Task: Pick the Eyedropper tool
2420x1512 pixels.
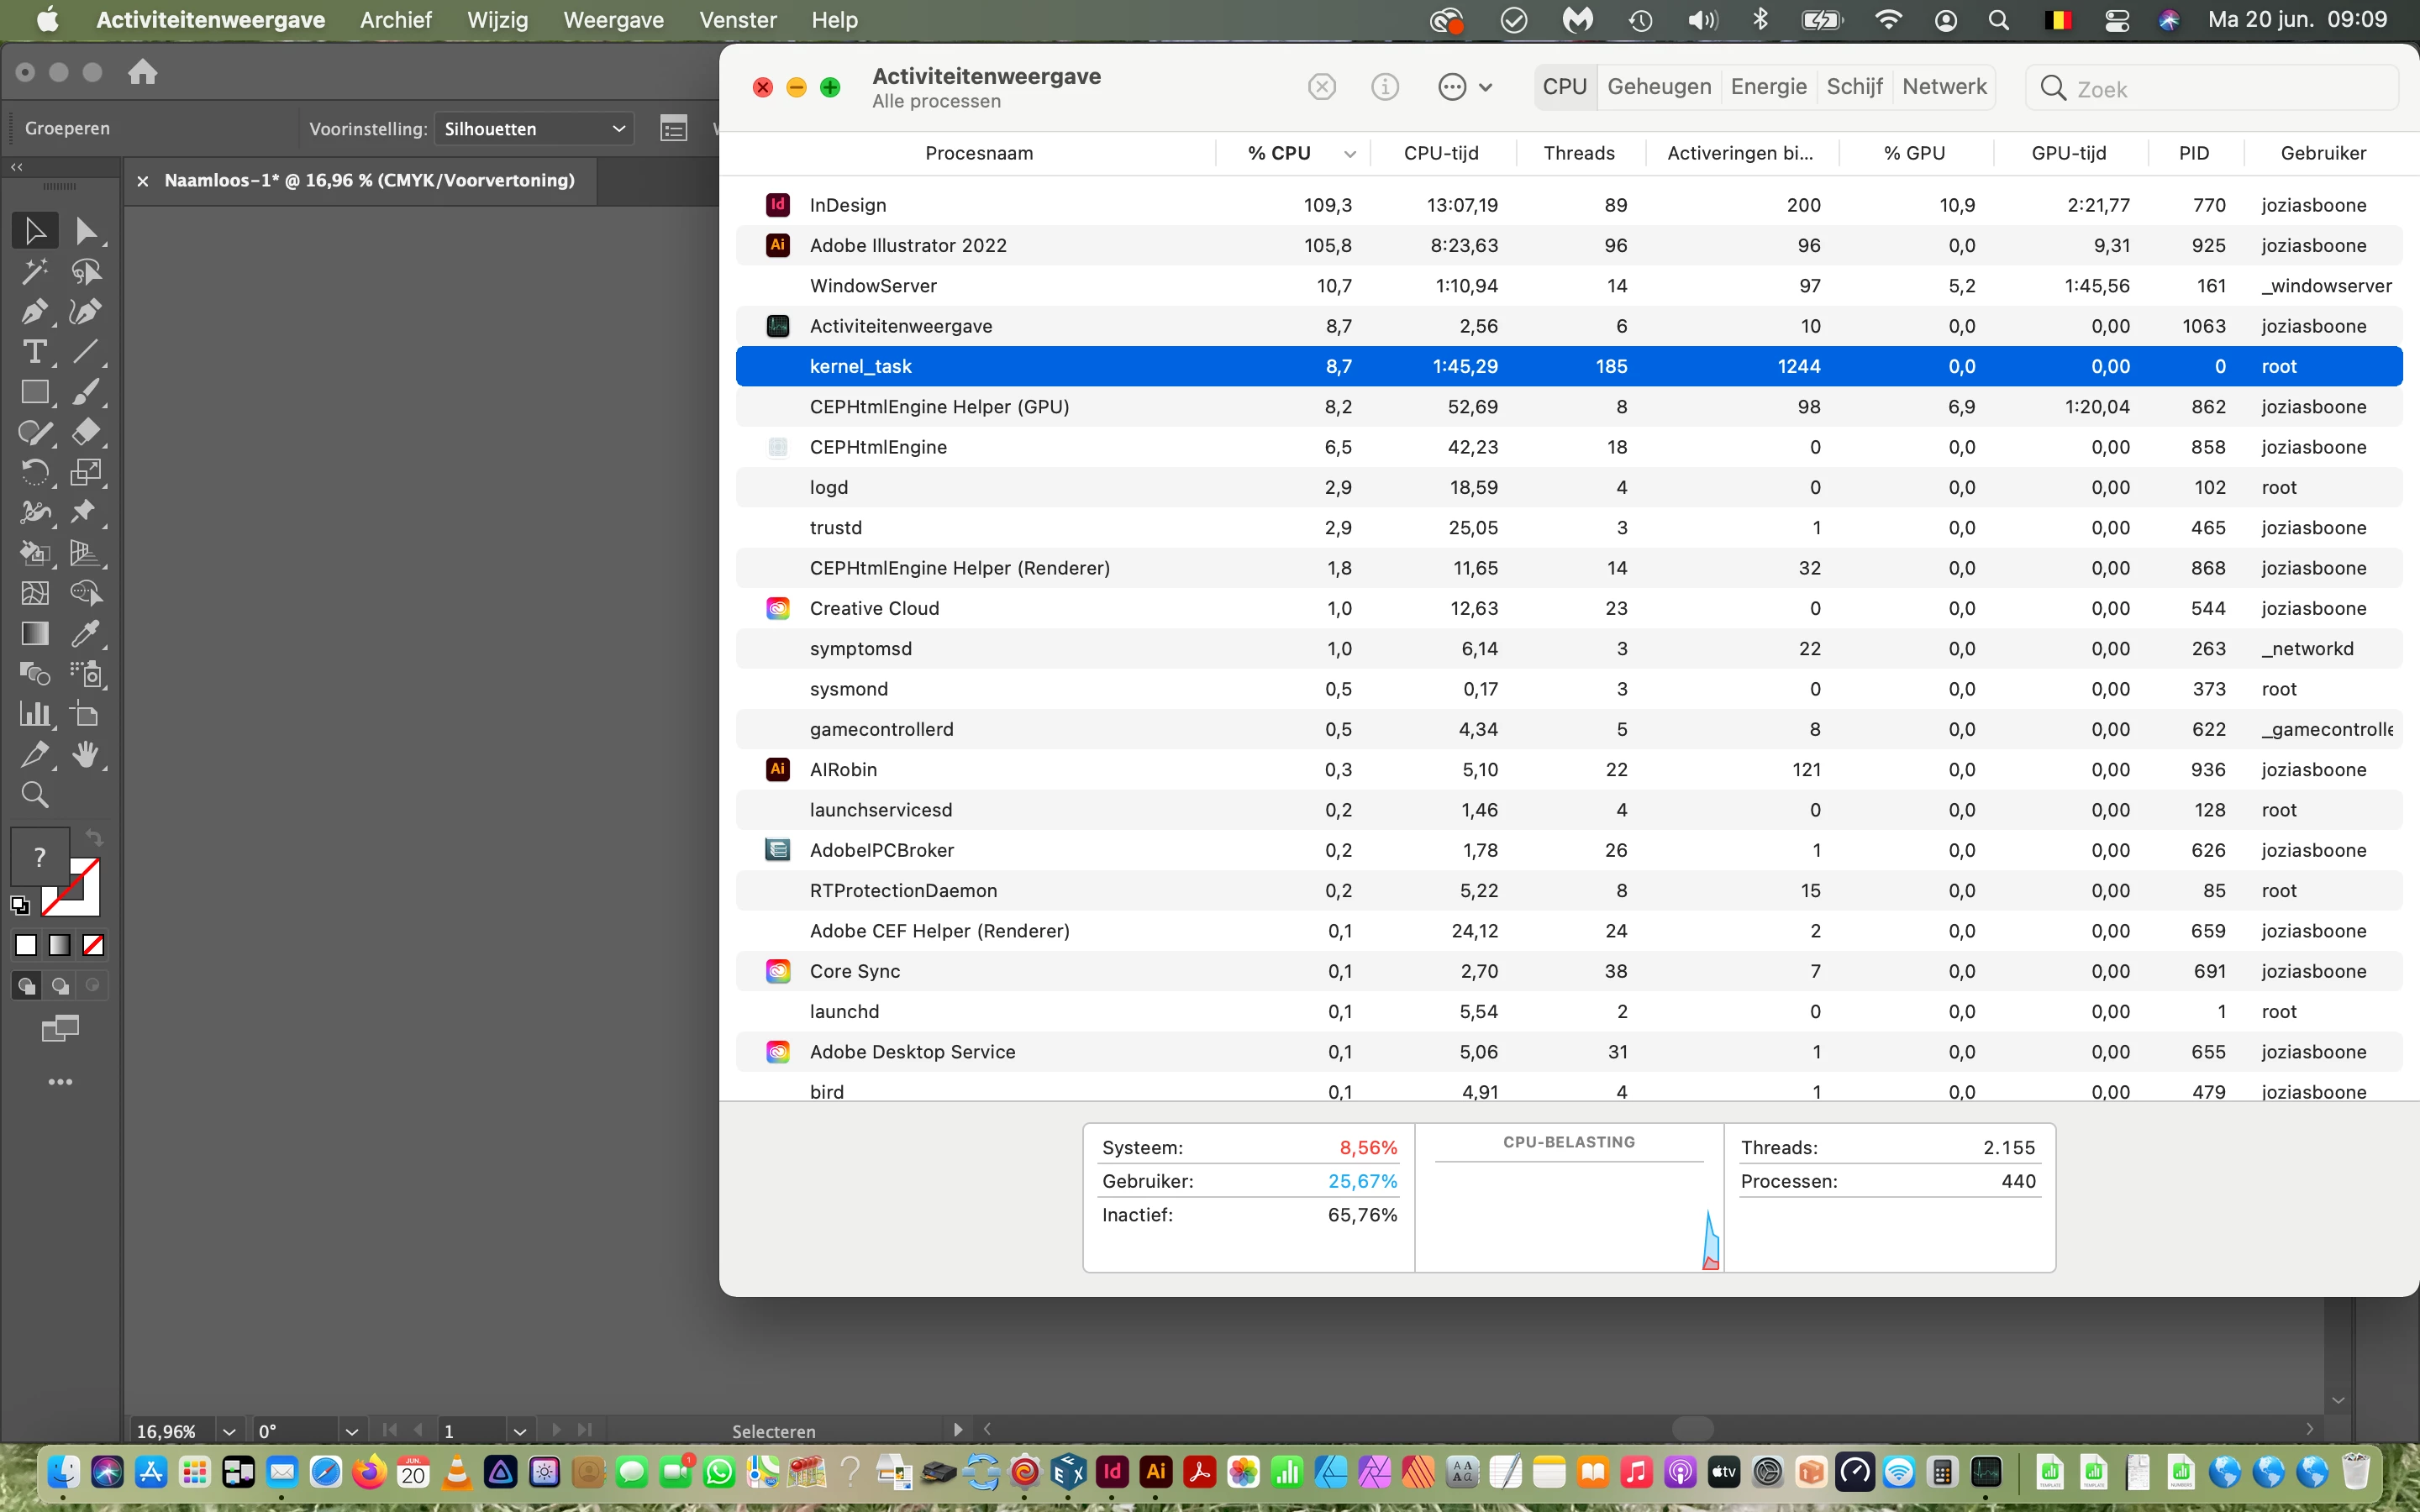Action: tap(85, 634)
